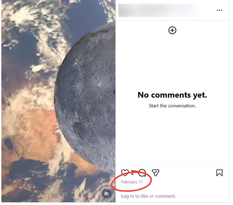Image resolution: width=233 pixels, height=205 pixels.
Task: Click the February 17 post date
Action: [132, 182]
